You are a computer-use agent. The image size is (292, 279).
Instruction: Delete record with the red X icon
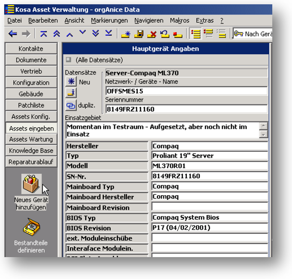pyautogui.click(x=152, y=34)
